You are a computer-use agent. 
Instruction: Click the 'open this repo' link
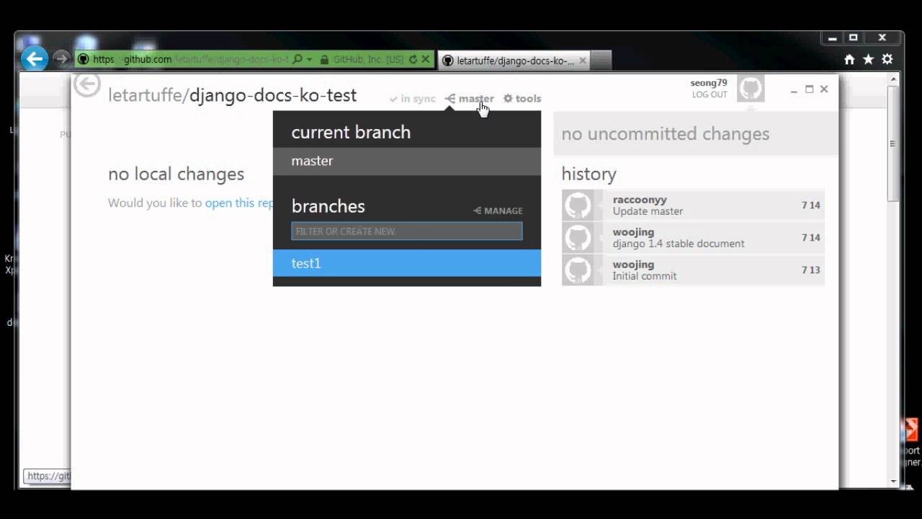239,203
